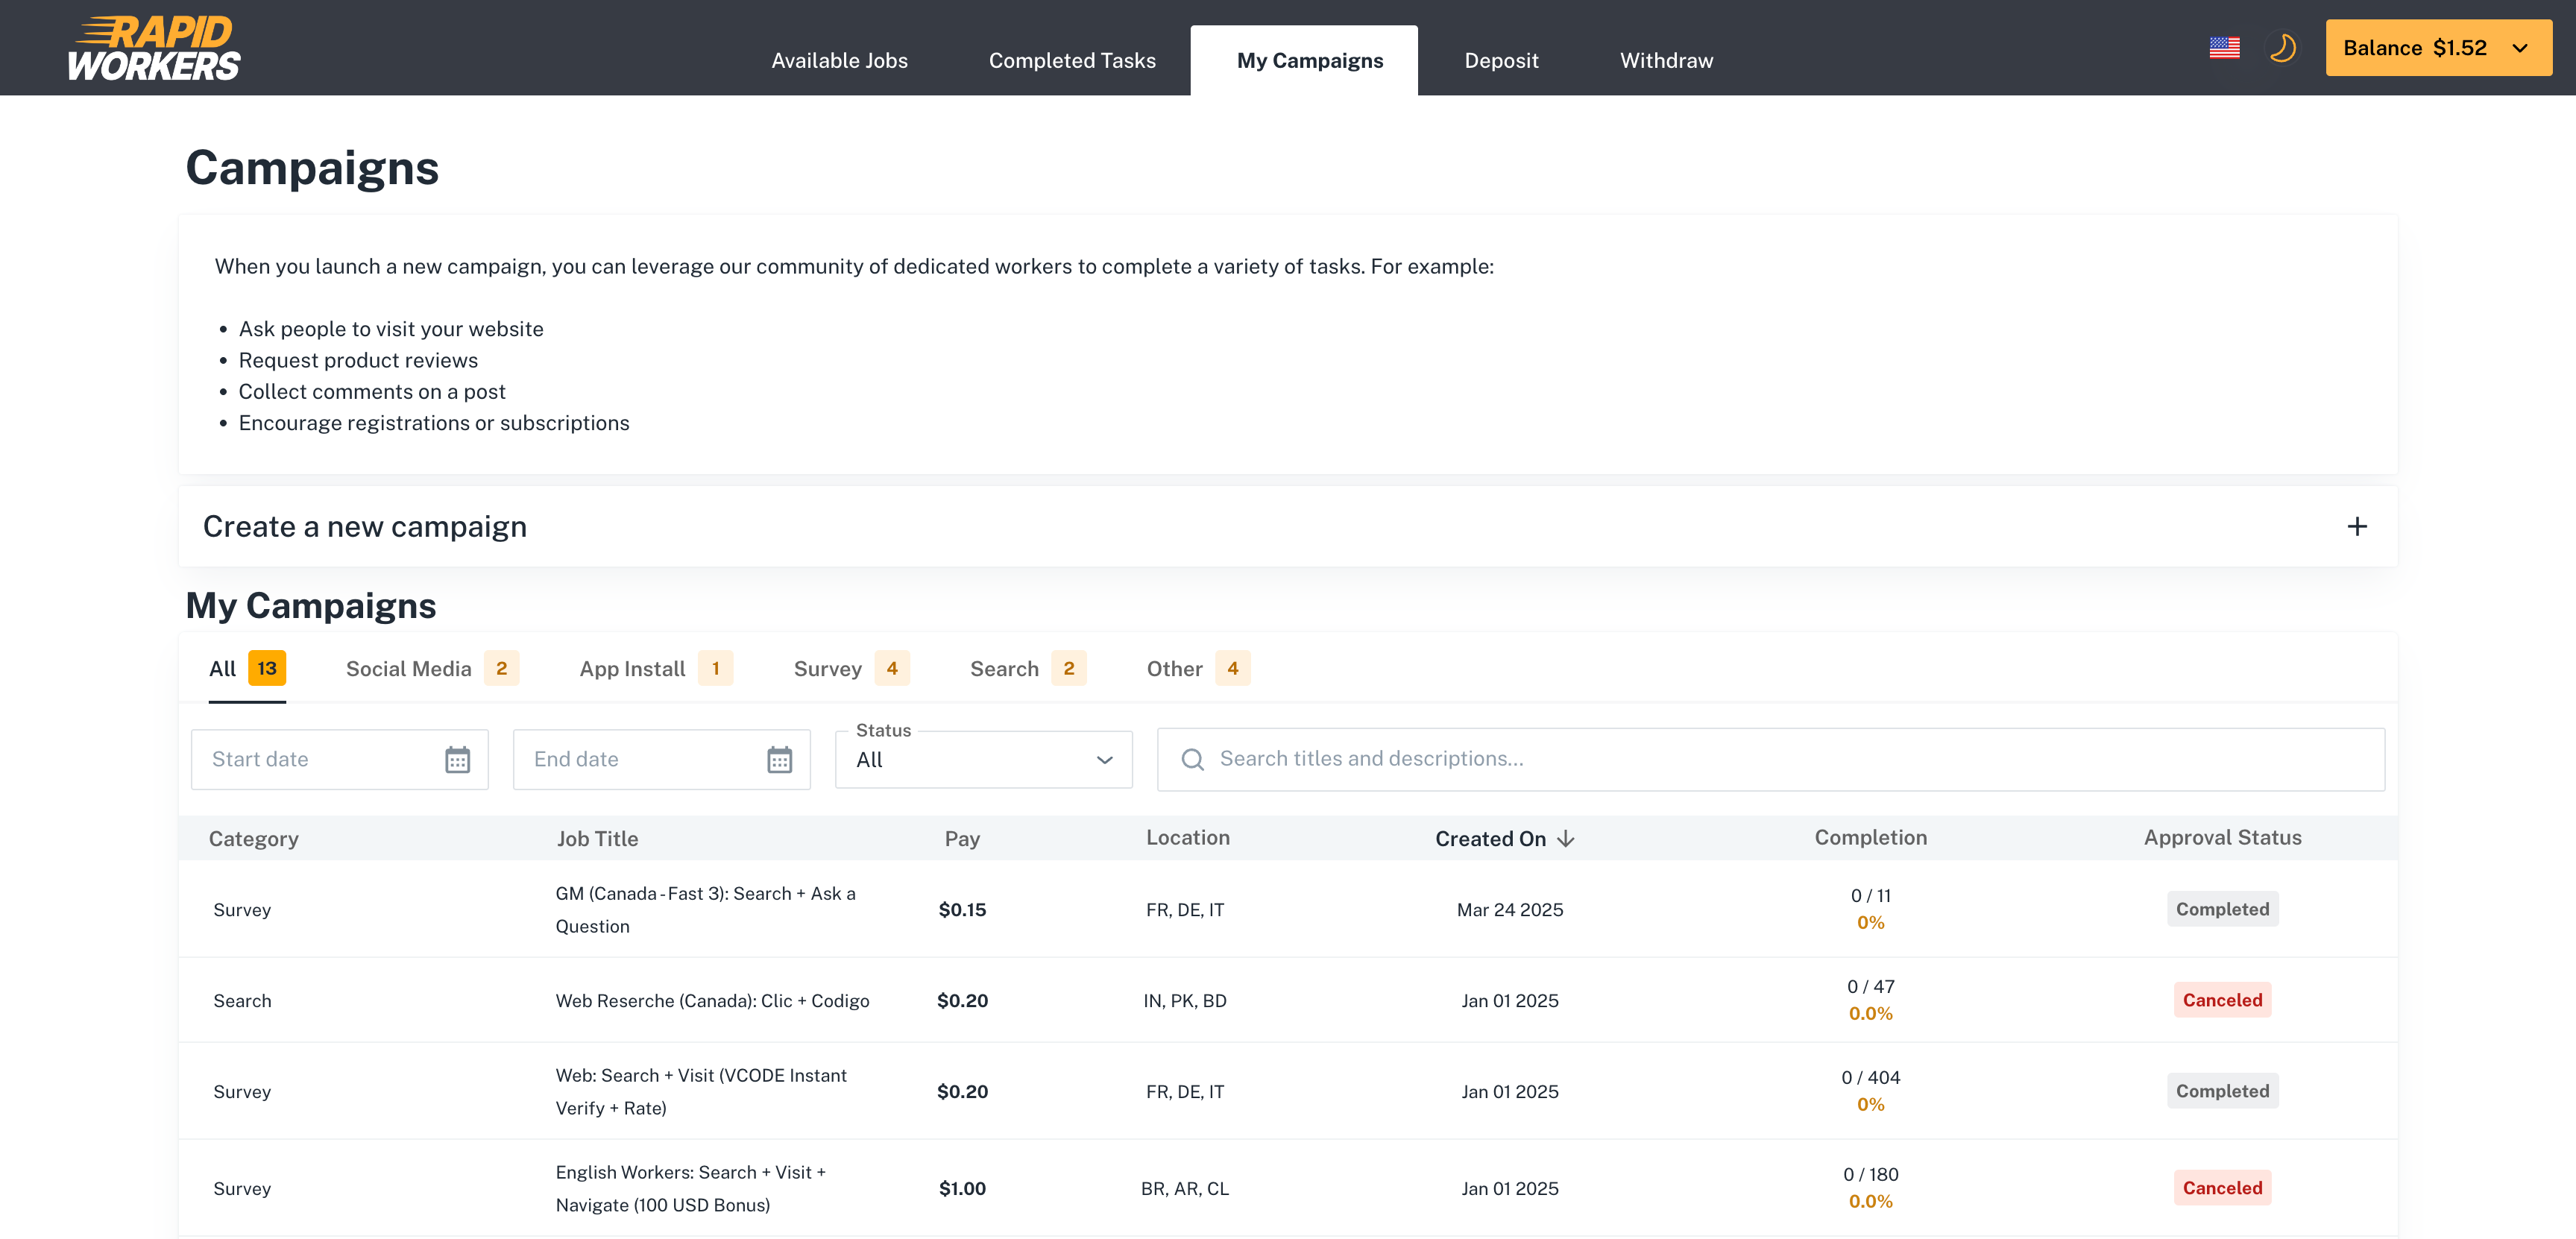Navigate to Withdraw
2576x1239 pixels.
[1666, 60]
